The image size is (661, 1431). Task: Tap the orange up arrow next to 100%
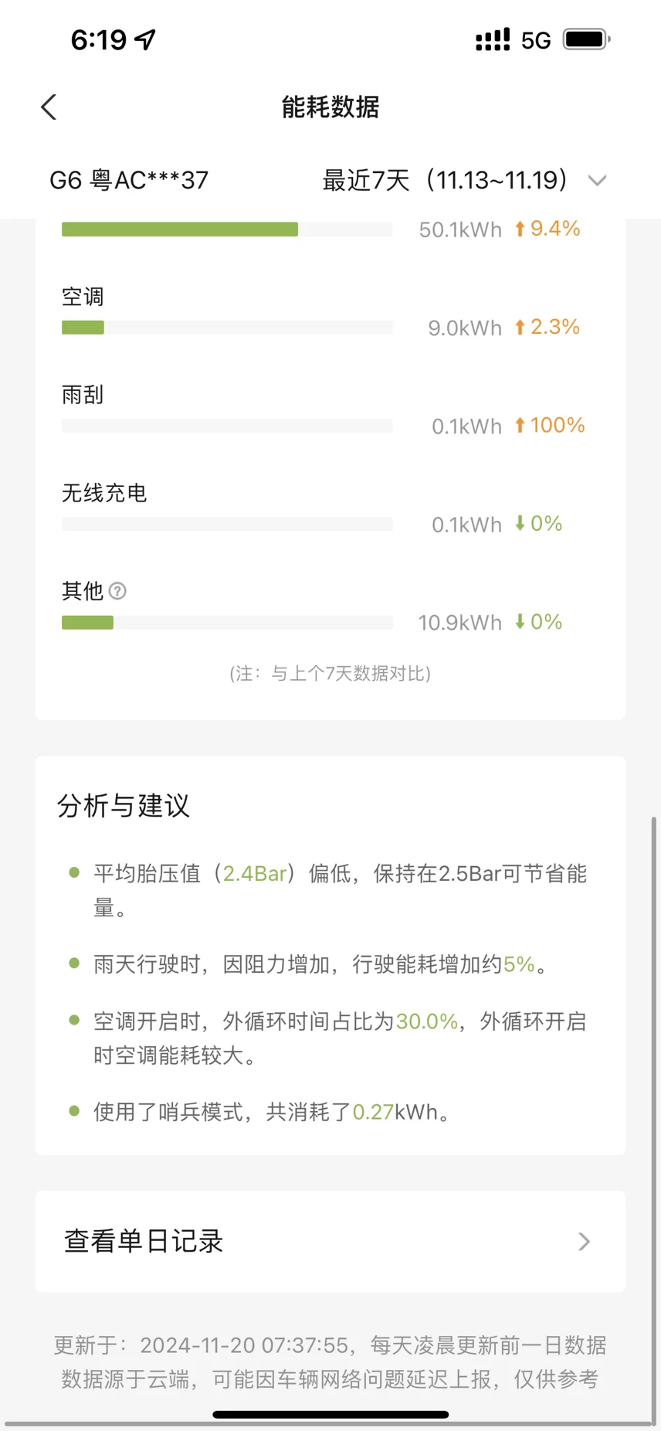tap(520, 425)
